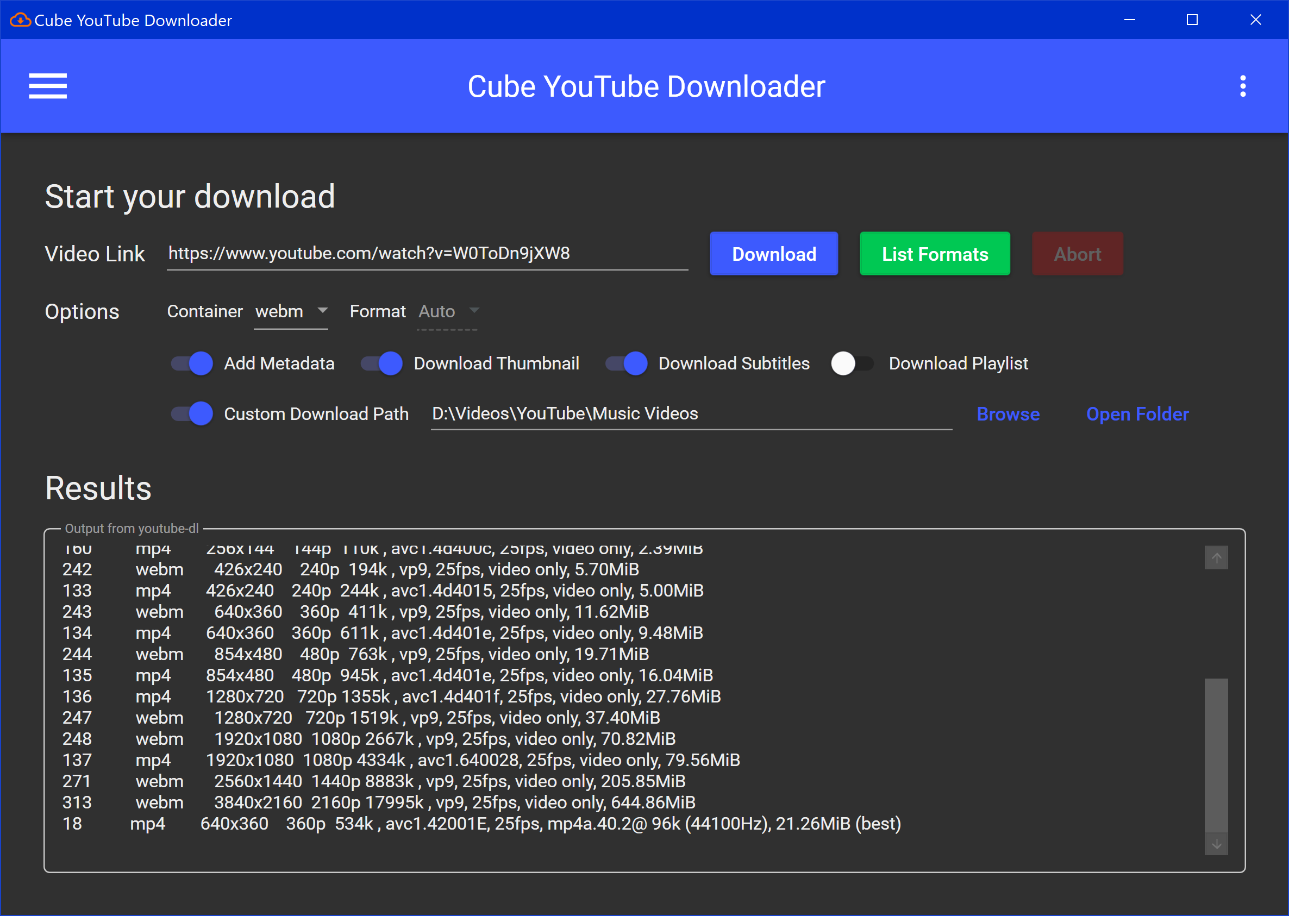
Task: Enable the Download Playlist switch
Action: [x=852, y=363]
